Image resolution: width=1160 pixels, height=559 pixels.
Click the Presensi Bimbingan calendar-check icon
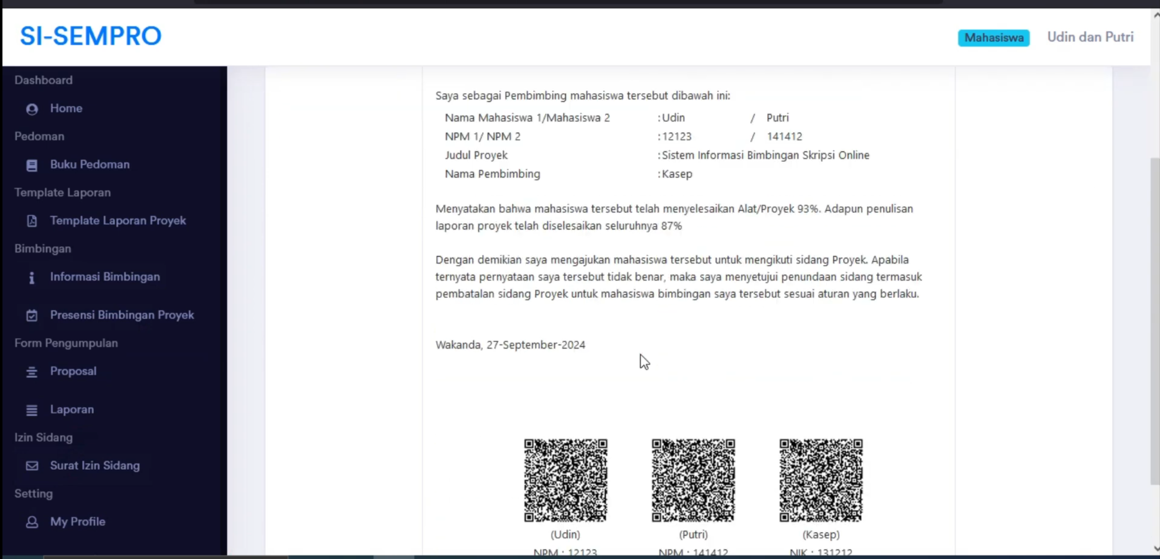(x=32, y=315)
